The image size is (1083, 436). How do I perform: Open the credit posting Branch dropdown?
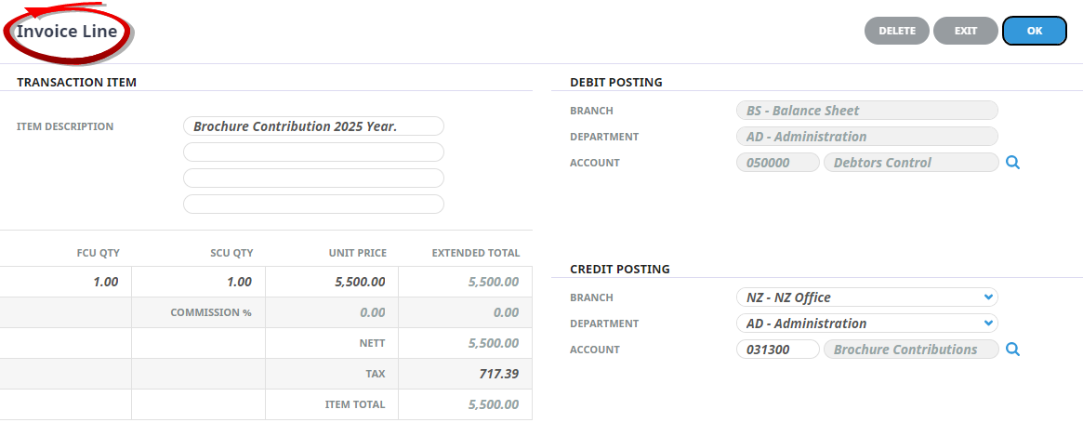pos(866,297)
